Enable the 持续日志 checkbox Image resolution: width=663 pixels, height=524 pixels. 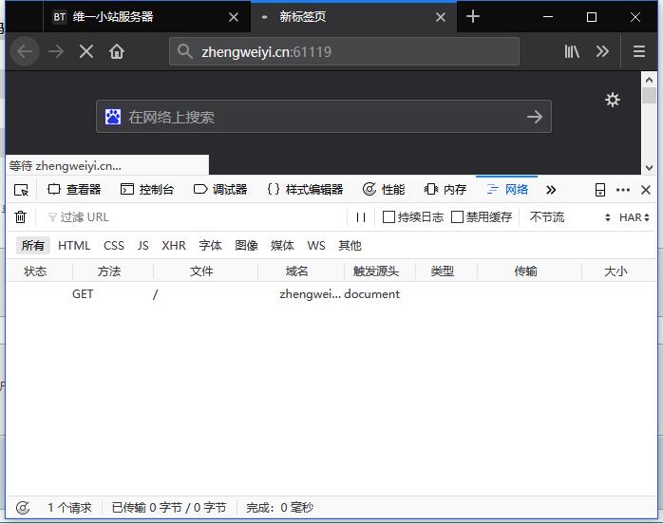pyautogui.click(x=388, y=217)
